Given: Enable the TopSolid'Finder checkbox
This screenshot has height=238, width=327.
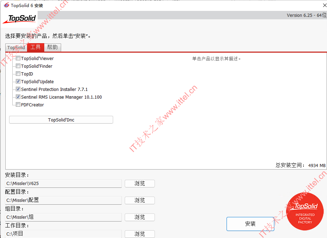Looking at the screenshot, I should pyautogui.click(x=18, y=66).
